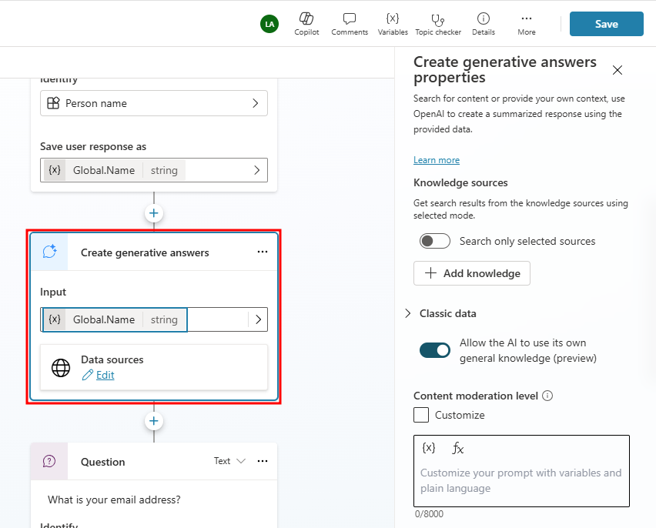Check the Customize checkbox
The width and height of the screenshot is (656, 528).
421,415
